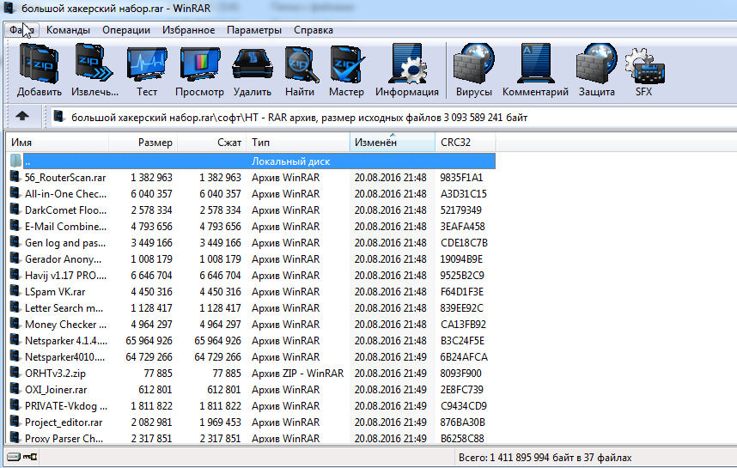This screenshot has height=468, width=737.
Task: Click packed size 1 969 453
Action: tap(221, 422)
